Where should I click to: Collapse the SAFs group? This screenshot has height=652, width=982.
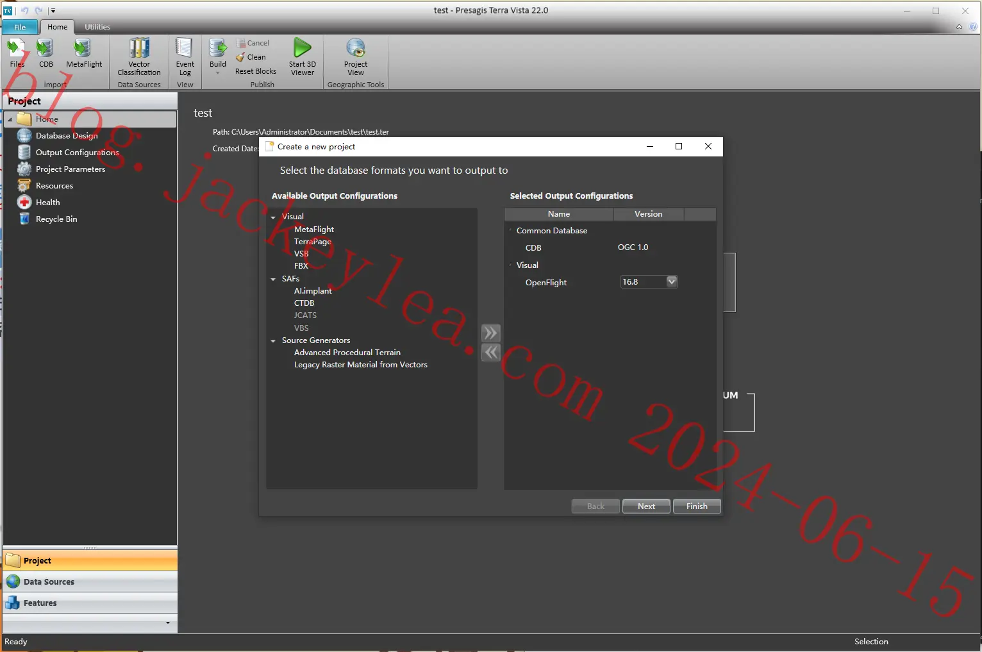coord(273,280)
